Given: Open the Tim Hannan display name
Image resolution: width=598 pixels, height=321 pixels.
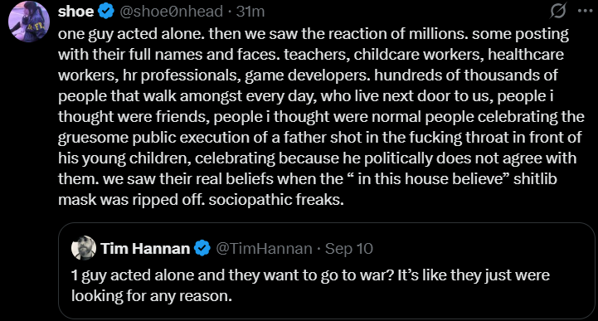Looking at the screenshot, I should tap(145, 249).
